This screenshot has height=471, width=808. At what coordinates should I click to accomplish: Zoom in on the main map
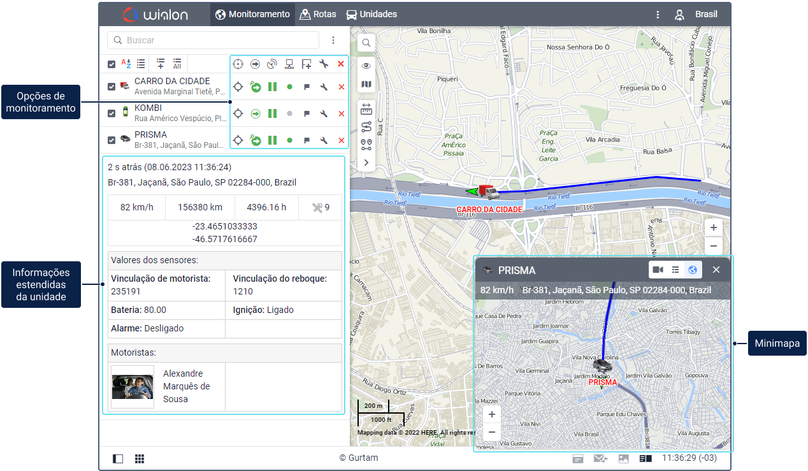click(713, 228)
